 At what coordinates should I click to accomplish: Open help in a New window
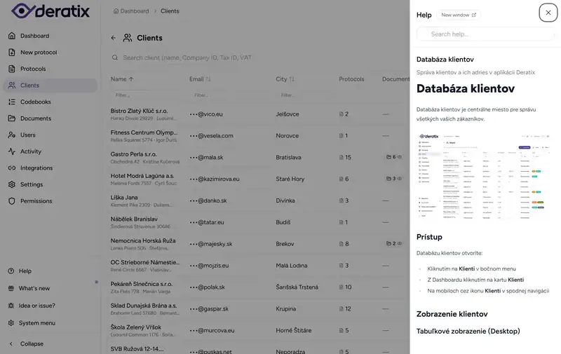point(459,15)
